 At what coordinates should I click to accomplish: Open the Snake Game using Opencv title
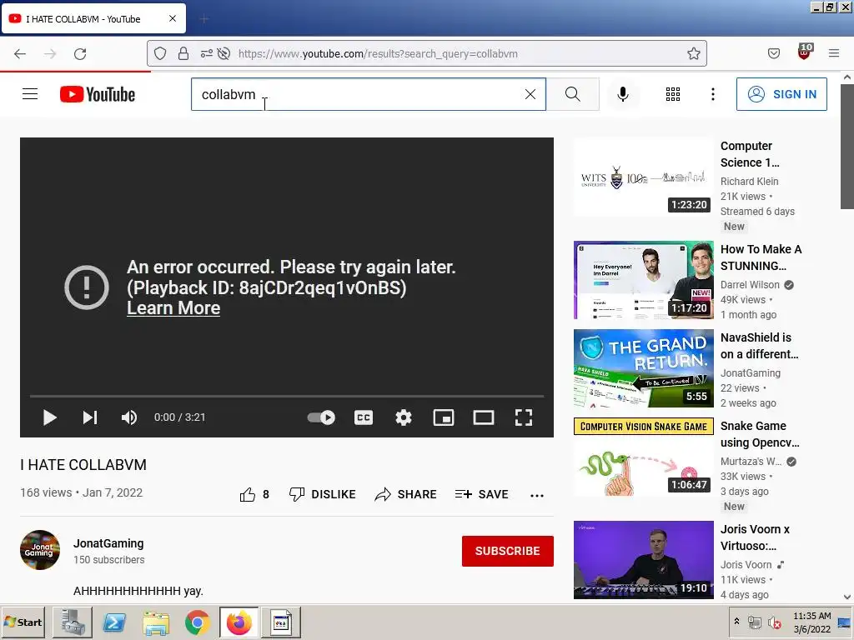tap(760, 434)
